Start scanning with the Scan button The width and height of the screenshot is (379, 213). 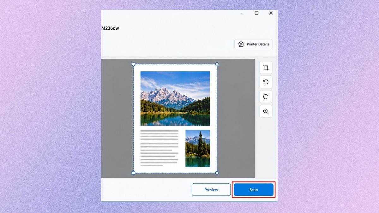tap(254, 190)
